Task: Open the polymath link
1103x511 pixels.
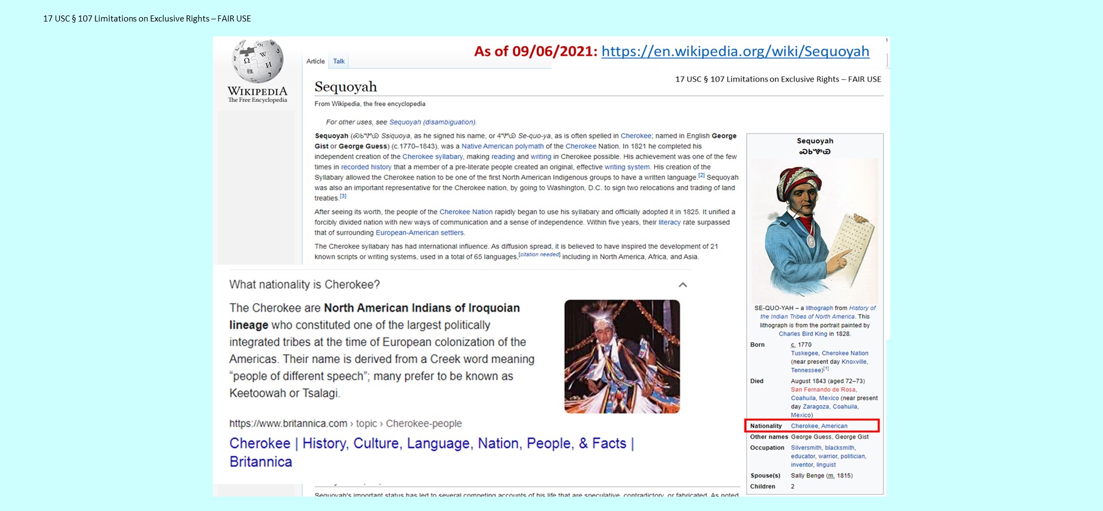Action: click(x=529, y=146)
